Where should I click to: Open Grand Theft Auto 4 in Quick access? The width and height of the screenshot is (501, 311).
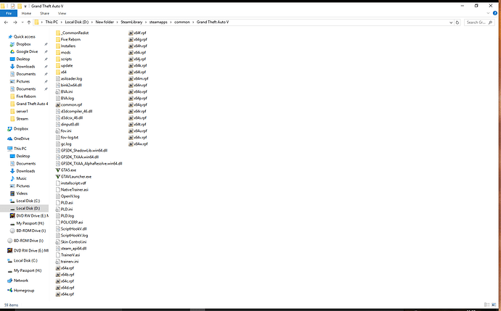coord(29,104)
